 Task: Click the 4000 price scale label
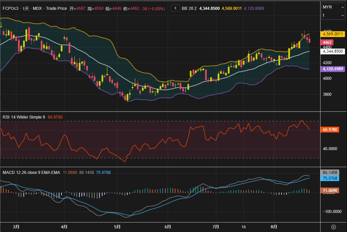tap(327, 78)
